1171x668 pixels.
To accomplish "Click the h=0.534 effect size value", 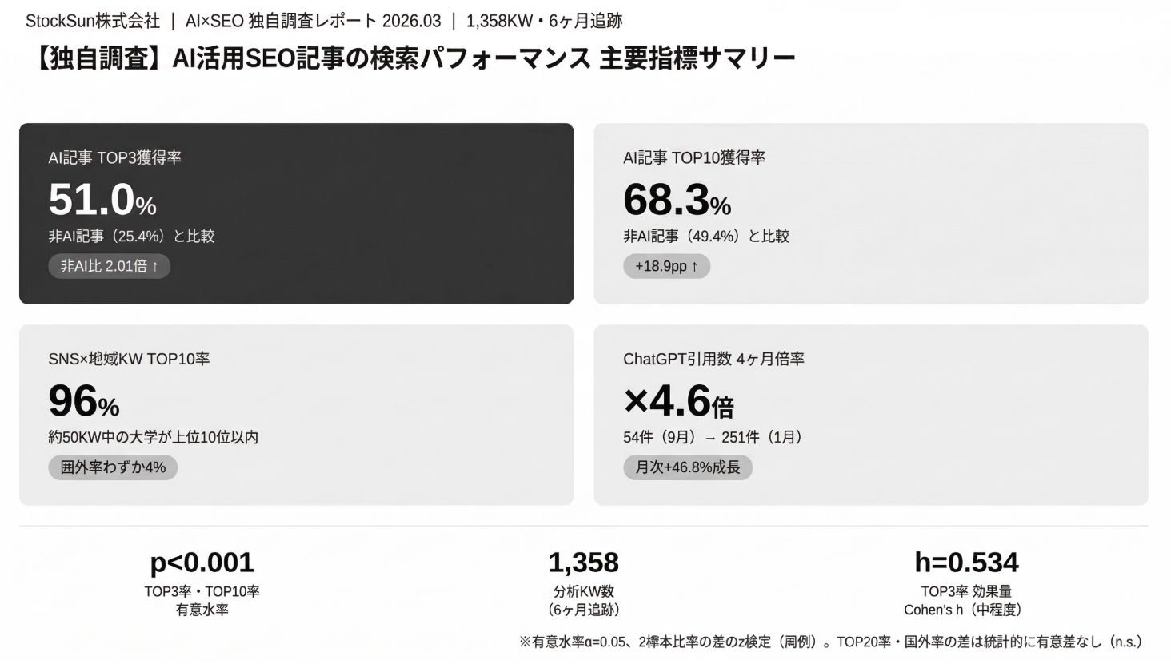I will 966,563.
